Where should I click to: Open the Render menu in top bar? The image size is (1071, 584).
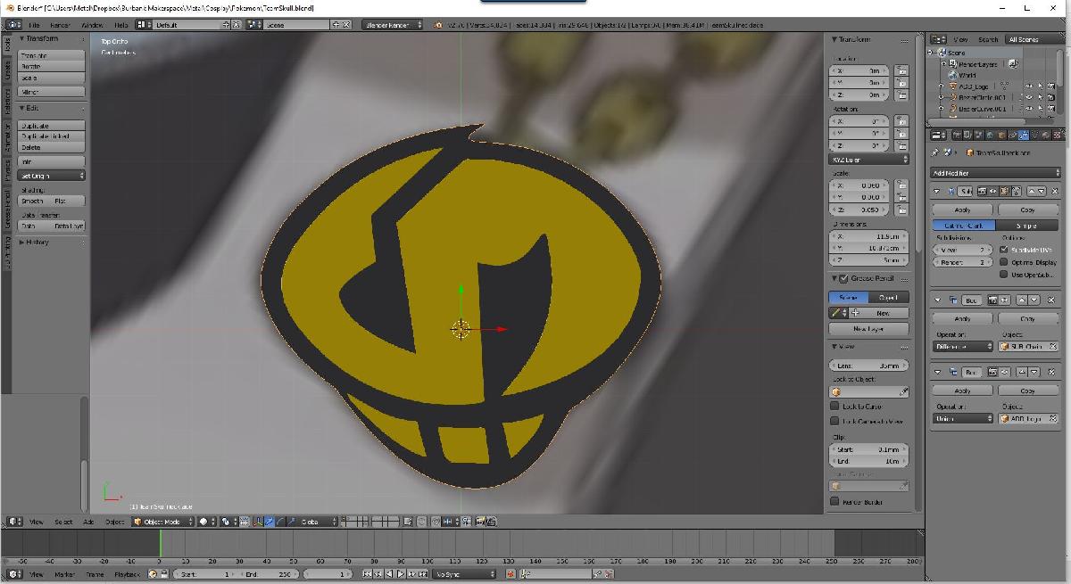pyautogui.click(x=60, y=25)
